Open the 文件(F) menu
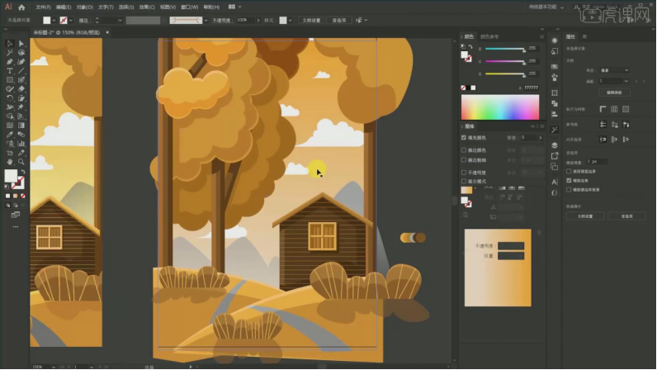This screenshot has width=657, height=370. (42, 7)
